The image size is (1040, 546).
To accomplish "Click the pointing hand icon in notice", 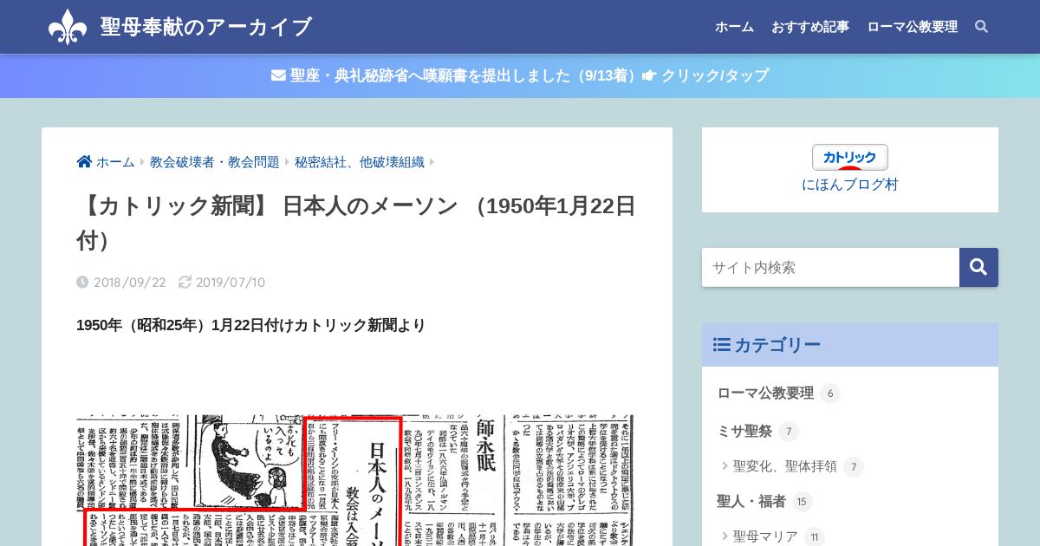I will tap(649, 75).
